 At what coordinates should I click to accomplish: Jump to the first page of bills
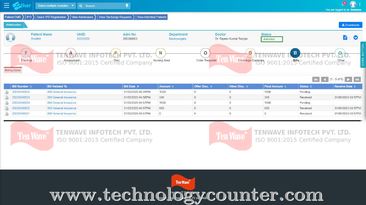coord(316,79)
